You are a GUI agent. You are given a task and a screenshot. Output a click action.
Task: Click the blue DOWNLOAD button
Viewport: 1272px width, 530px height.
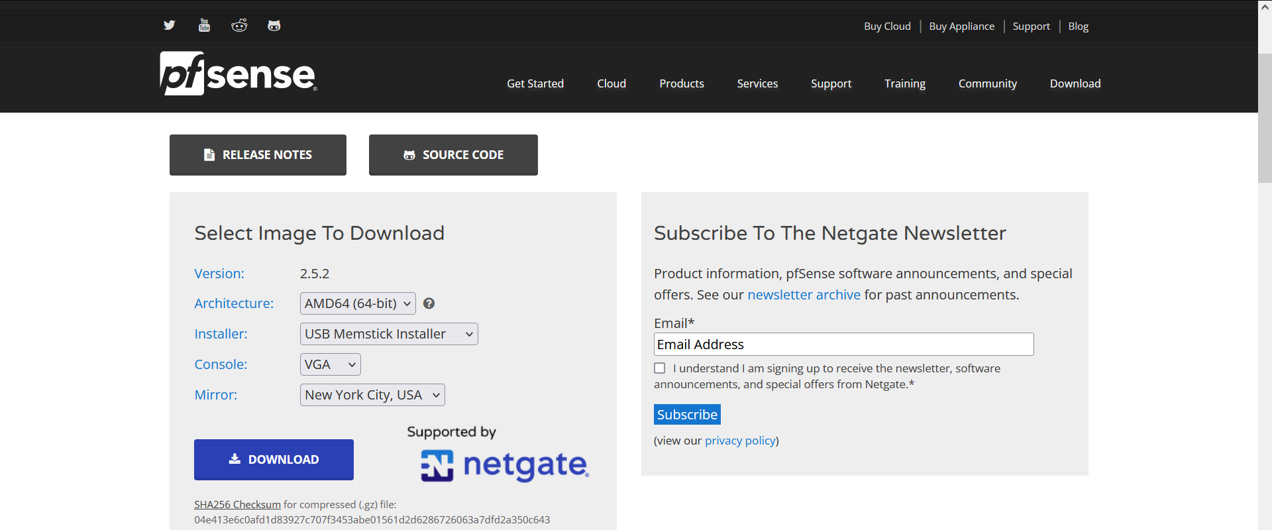pos(274,460)
